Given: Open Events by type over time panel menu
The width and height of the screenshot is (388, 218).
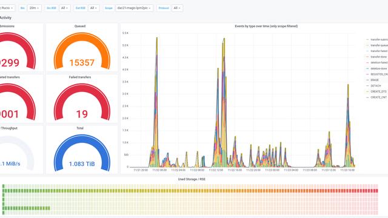Looking at the screenshot, I should point(266,26).
